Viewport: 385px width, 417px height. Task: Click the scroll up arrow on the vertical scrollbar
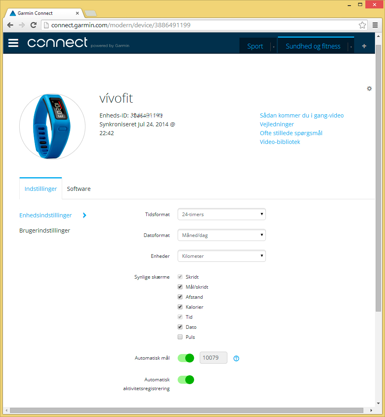(x=378, y=36)
